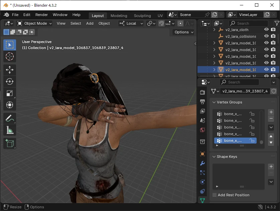280x211 pixels.
Task: Open the Object Mode dropdown
Action: (x=34, y=23)
